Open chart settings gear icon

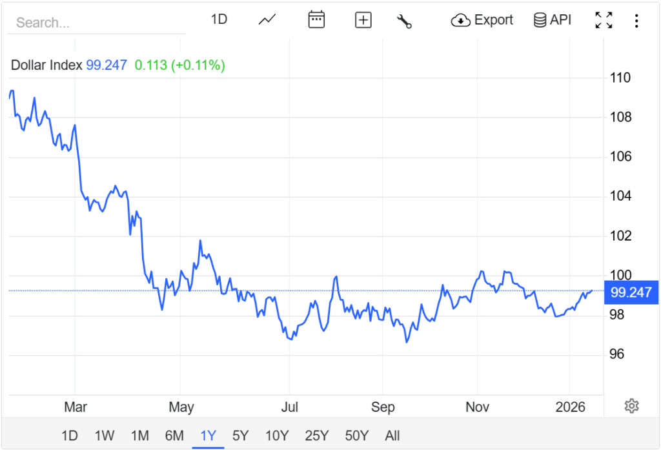coord(631,406)
